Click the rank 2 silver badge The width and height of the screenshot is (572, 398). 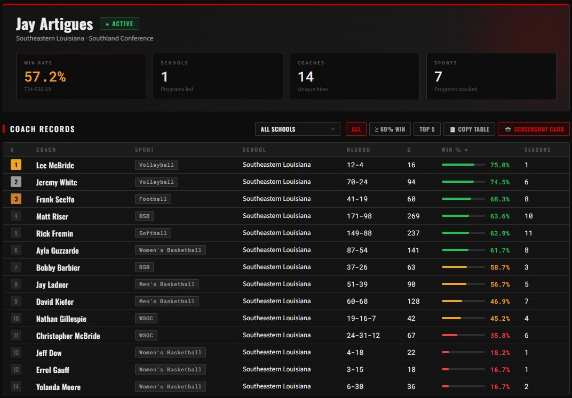click(x=16, y=182)
